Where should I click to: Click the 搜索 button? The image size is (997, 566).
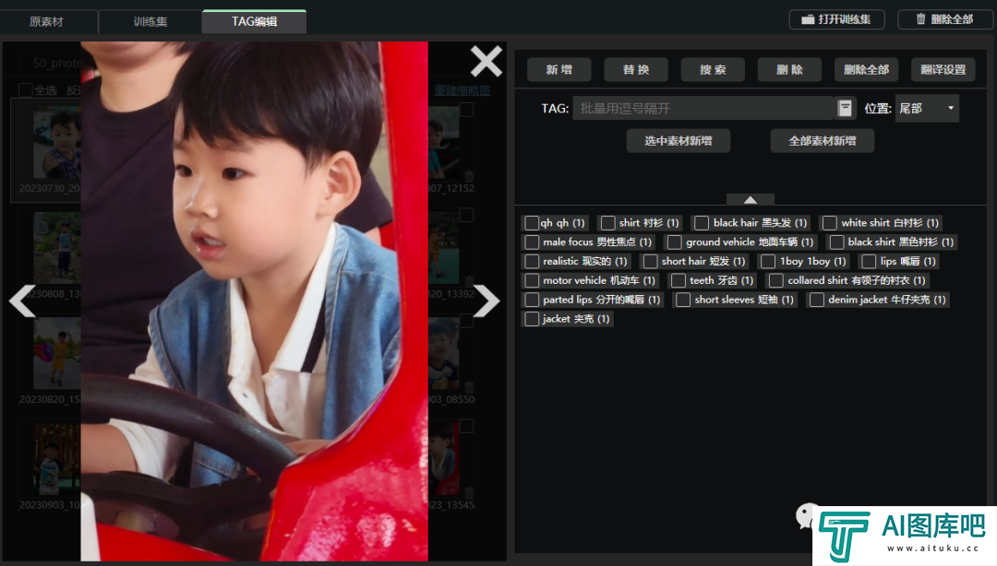(x=713, y=69)
